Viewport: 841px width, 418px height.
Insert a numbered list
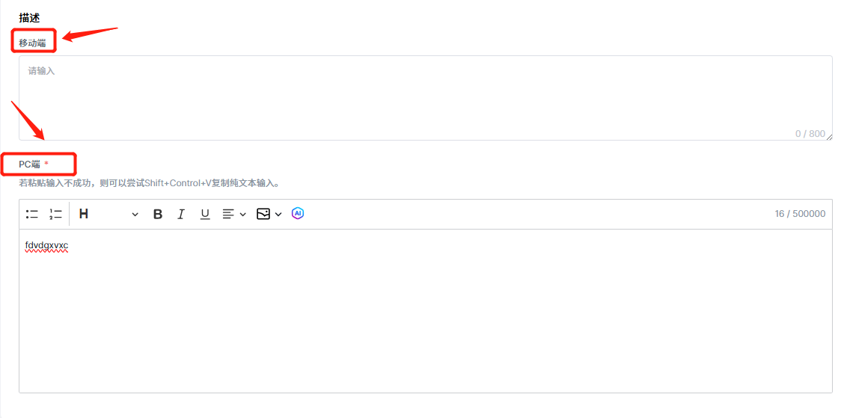pyautogui.click(x=55, y=214)
